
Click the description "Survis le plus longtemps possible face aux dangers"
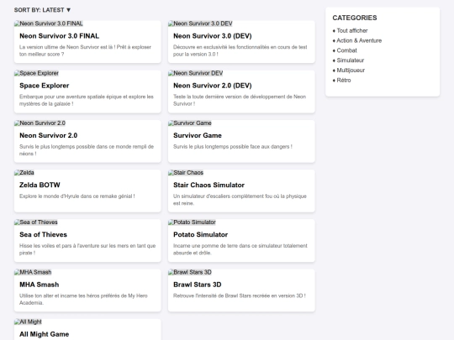click(233, 147)
